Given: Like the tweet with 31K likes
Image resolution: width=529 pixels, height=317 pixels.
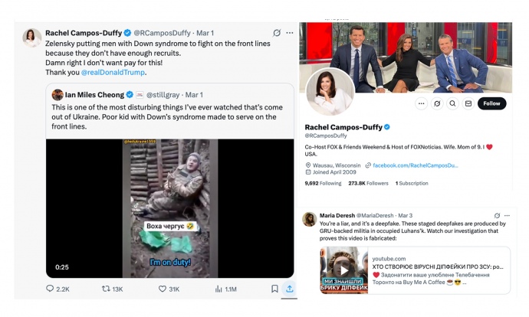Looking at the screenshot, I should click(163, 289).
